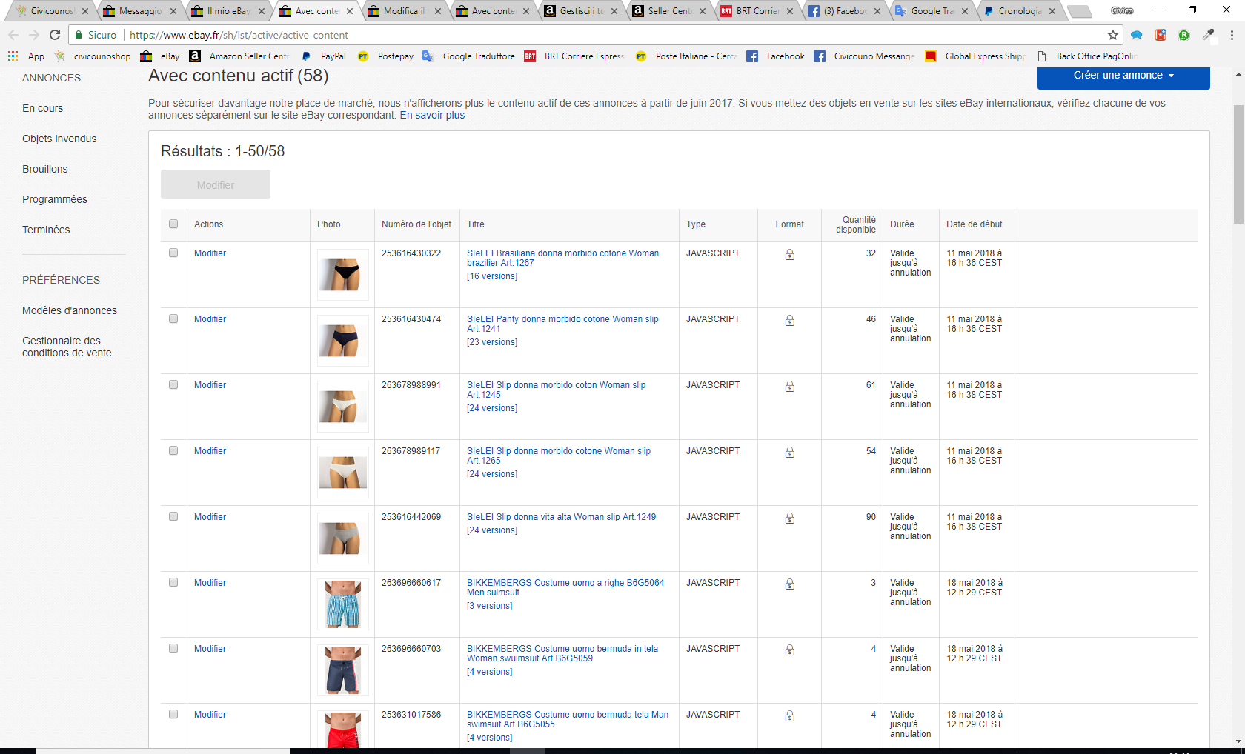Open the civicounoshop bookmark
The image size is (1245, 754).
(93, 56)
